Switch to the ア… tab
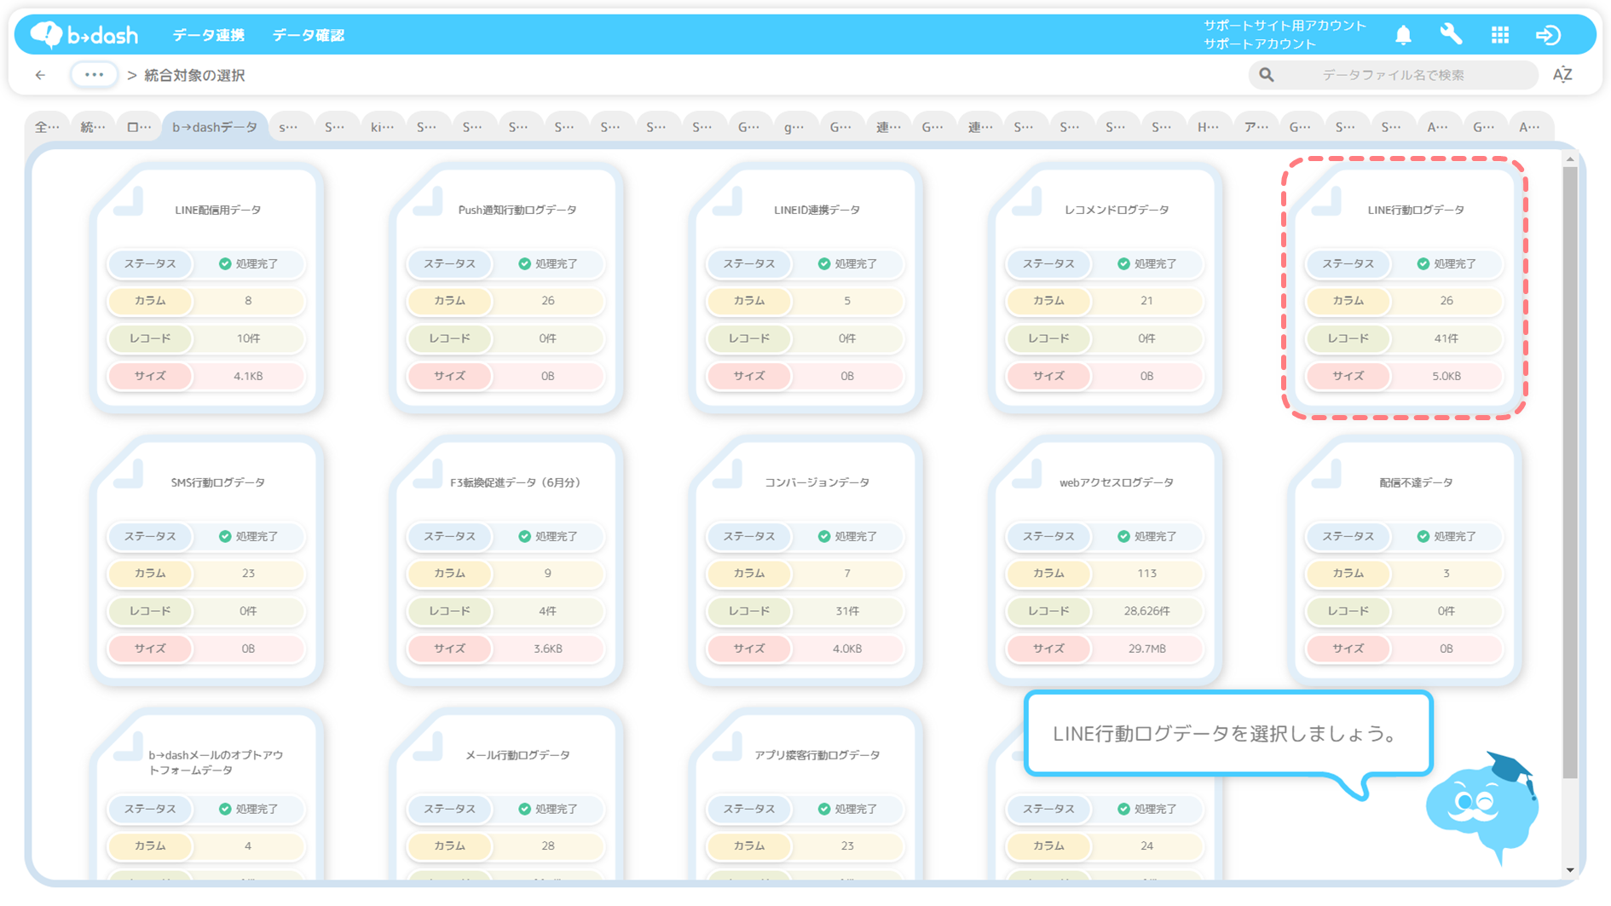1611x906 pixels. [1254, 127]
